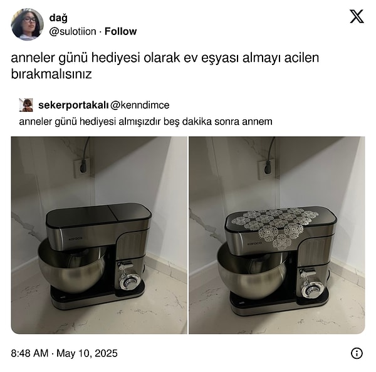
Task: Click the tweet info circle icon
Action: [357, 353]
